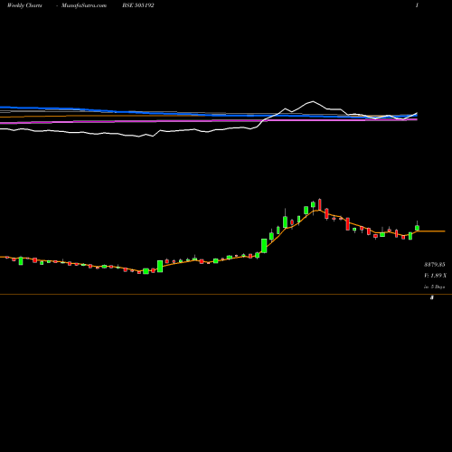Click the '3379.35' price value
The image size is (452, 452).
pyautogui.click(x=435, y=265)
